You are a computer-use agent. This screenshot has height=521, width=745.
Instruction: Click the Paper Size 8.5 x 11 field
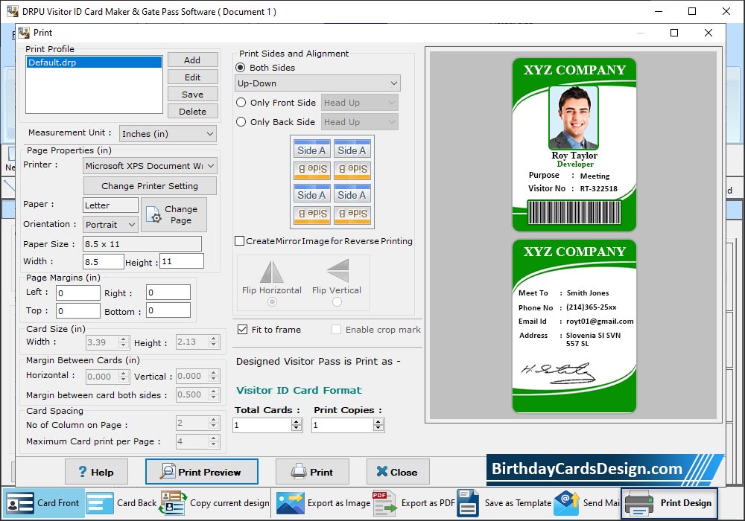[142, 244]
